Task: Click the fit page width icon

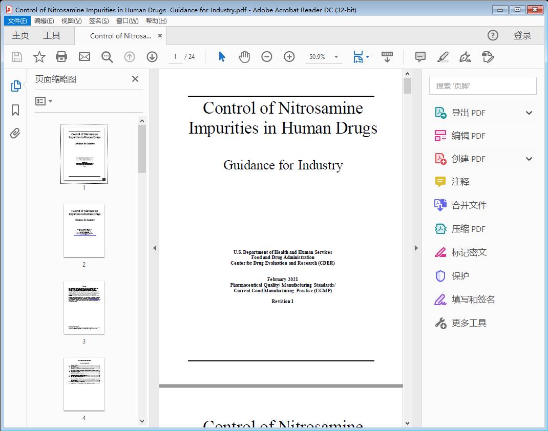Action: click(358, 57)
